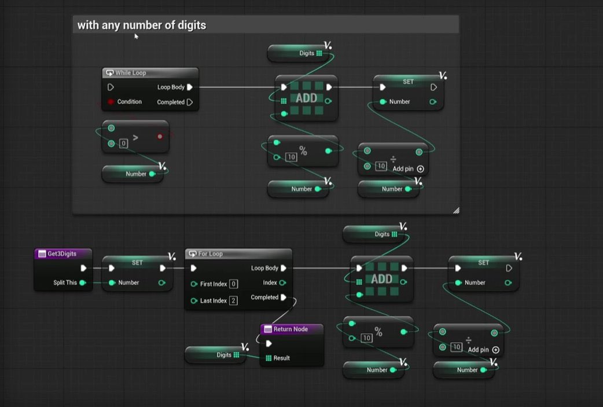Select the Digits variable wired to Return Node
The width and height of the screenshot is (603, 407).
[216, 355]
